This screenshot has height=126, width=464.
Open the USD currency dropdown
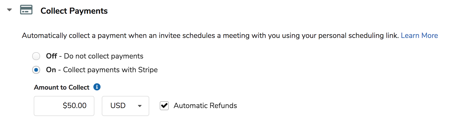point(125,106)
